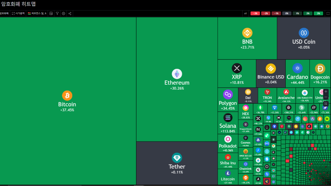Select the HEX tile
Viewport: 331px width, 186px height.
[x=245, y=112]
